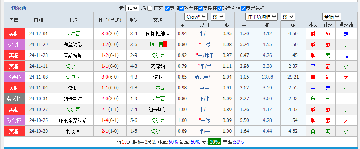Uncheck the 欧会杯 filter checkbox

[x=181, y=8]
